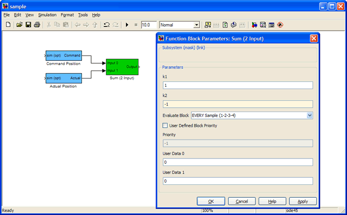Click the Apply button
347x215 pixels.
(x=303, y=202)
